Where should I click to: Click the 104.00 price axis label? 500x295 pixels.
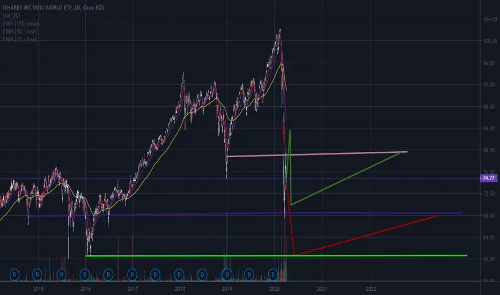tap(490, 19)
